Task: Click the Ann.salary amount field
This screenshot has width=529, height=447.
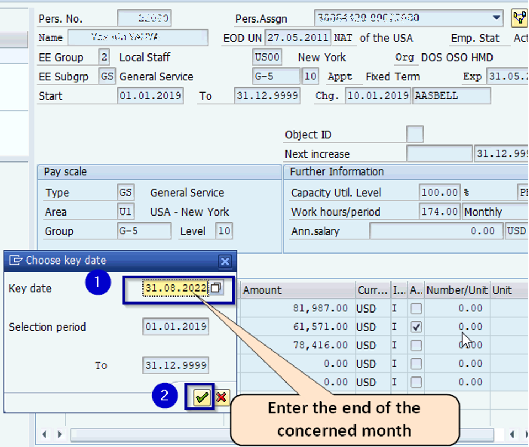Action: [x=436, y=231]
